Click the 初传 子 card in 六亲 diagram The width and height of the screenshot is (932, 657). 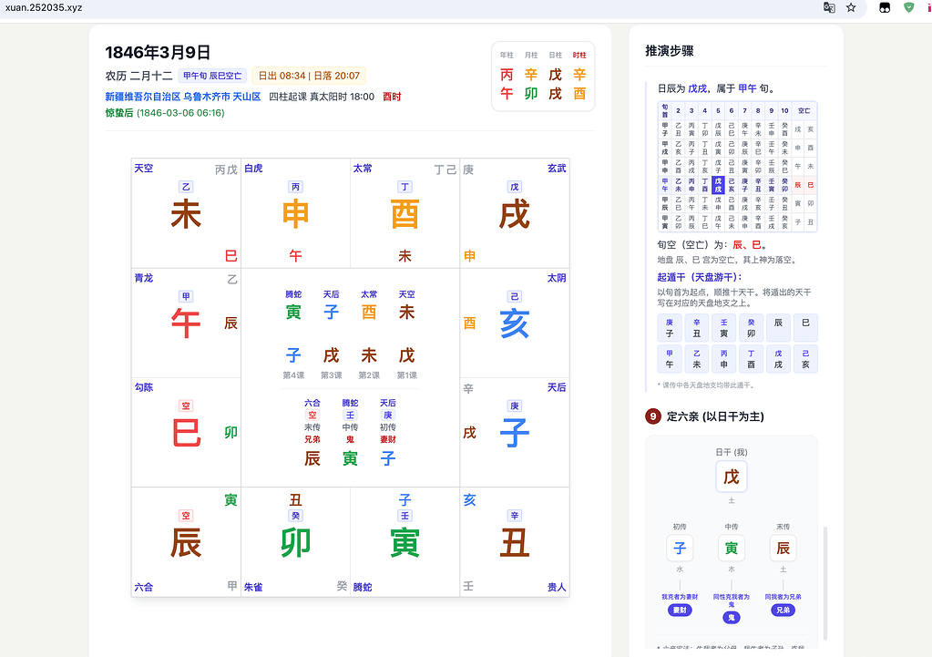point(680,548)
